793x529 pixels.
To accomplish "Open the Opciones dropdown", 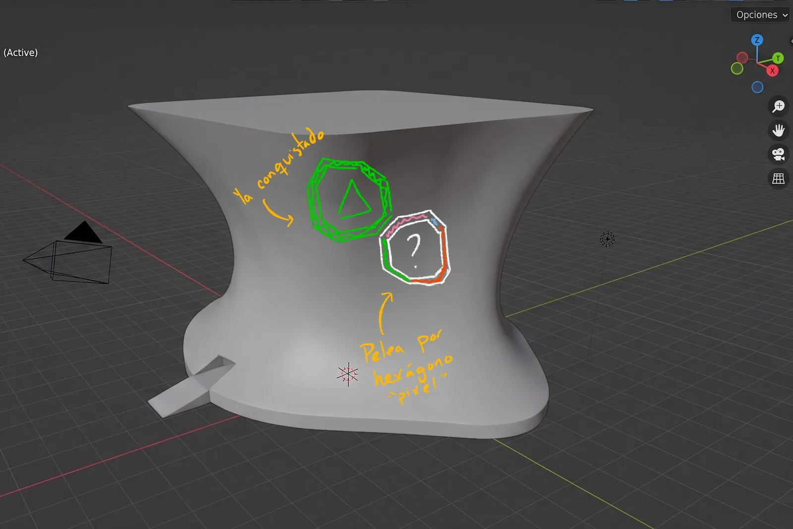I will (761, 15).
